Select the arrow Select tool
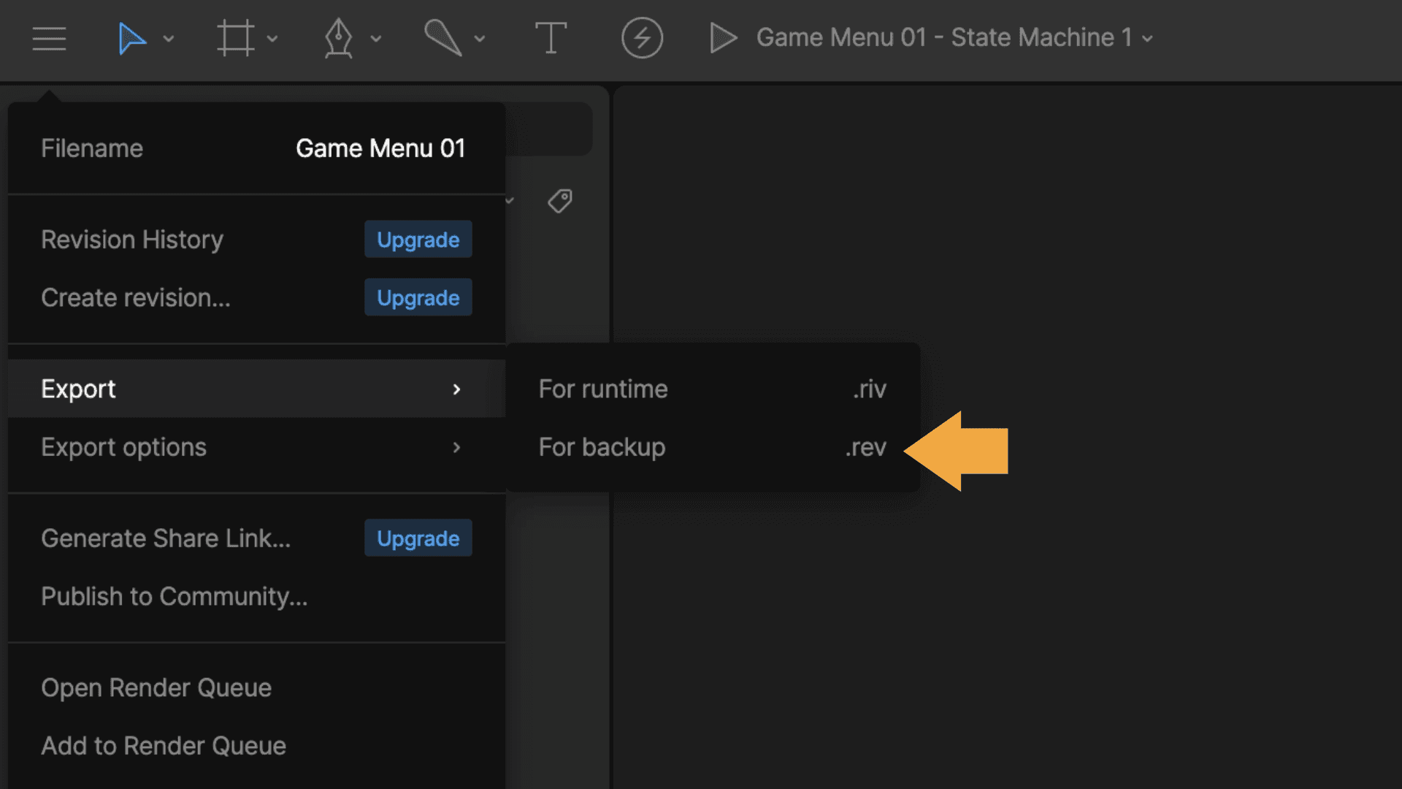The height and width of the screenshot is (789, 1402). point(131,38)
